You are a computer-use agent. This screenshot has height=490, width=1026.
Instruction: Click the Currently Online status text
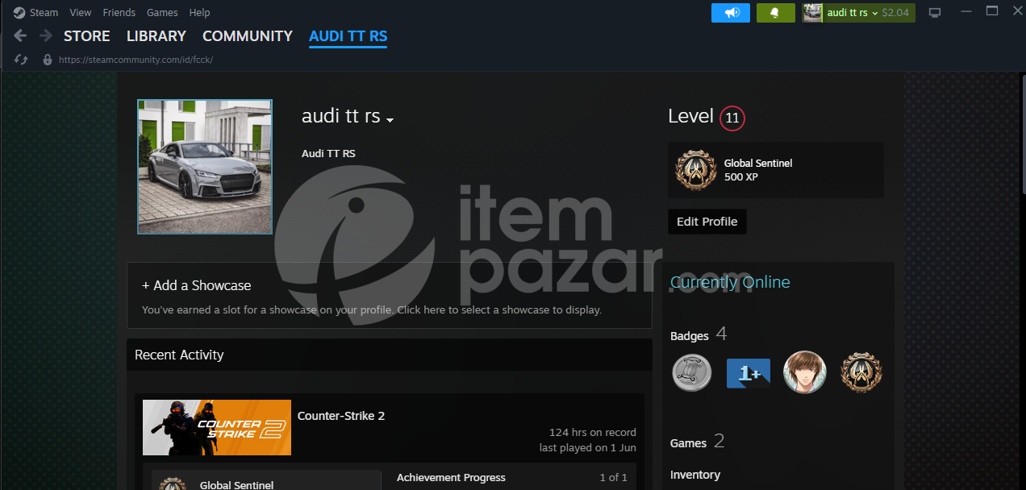click(730, 282)
